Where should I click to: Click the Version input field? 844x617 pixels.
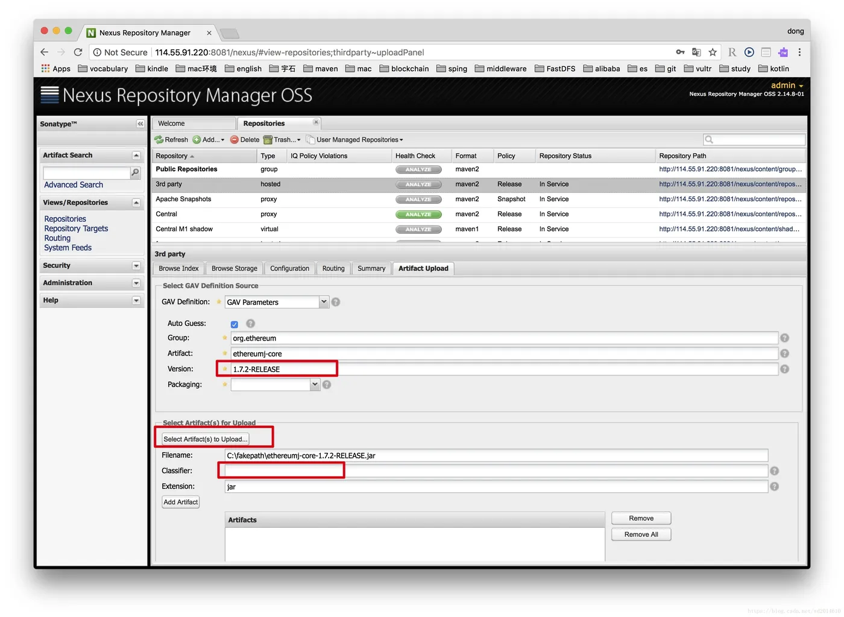(504, 369)
